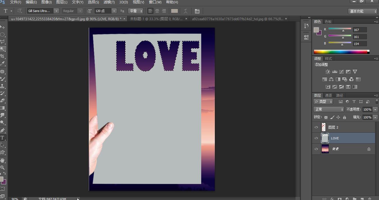The image size is (379, 200).
Task: Expand the 正常 blend mode dropdown
Action: click(x=328, y=109)
